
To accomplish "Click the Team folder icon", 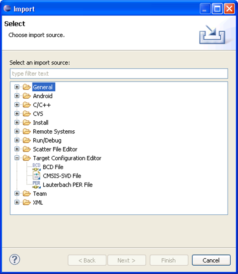I will point(27,193).
